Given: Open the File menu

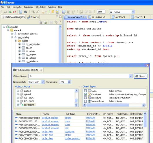Looking at the screenshot, I should (x=3, y=7).
